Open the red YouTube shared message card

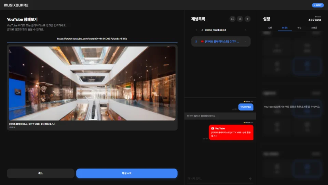231,132
